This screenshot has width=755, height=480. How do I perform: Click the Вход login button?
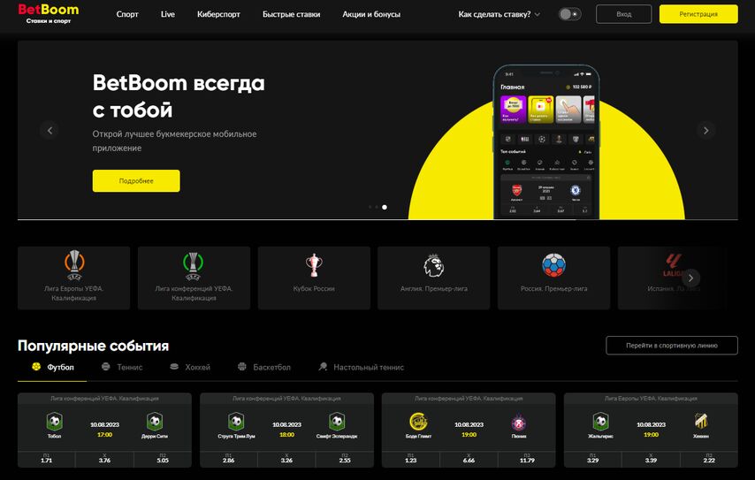pyautogui.click(x=623, y=14)
